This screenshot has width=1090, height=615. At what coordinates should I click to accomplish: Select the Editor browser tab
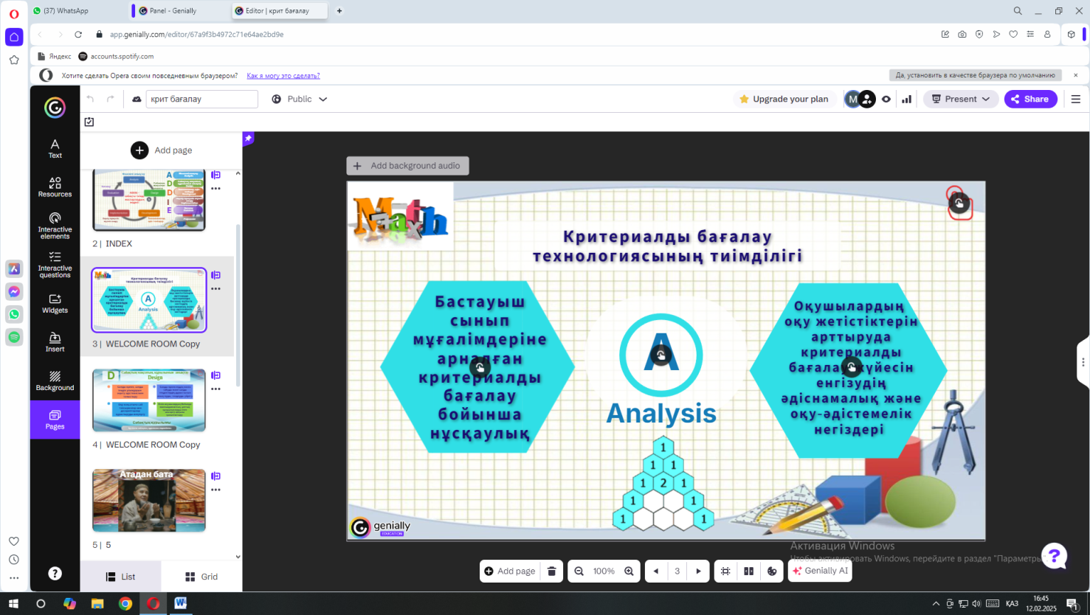[x=280, y=11]
